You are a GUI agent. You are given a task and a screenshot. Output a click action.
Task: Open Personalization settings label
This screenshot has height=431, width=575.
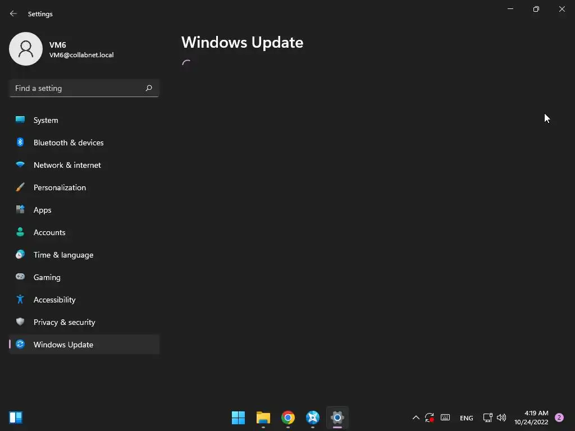pyautogui.click(x=60, y=187)
